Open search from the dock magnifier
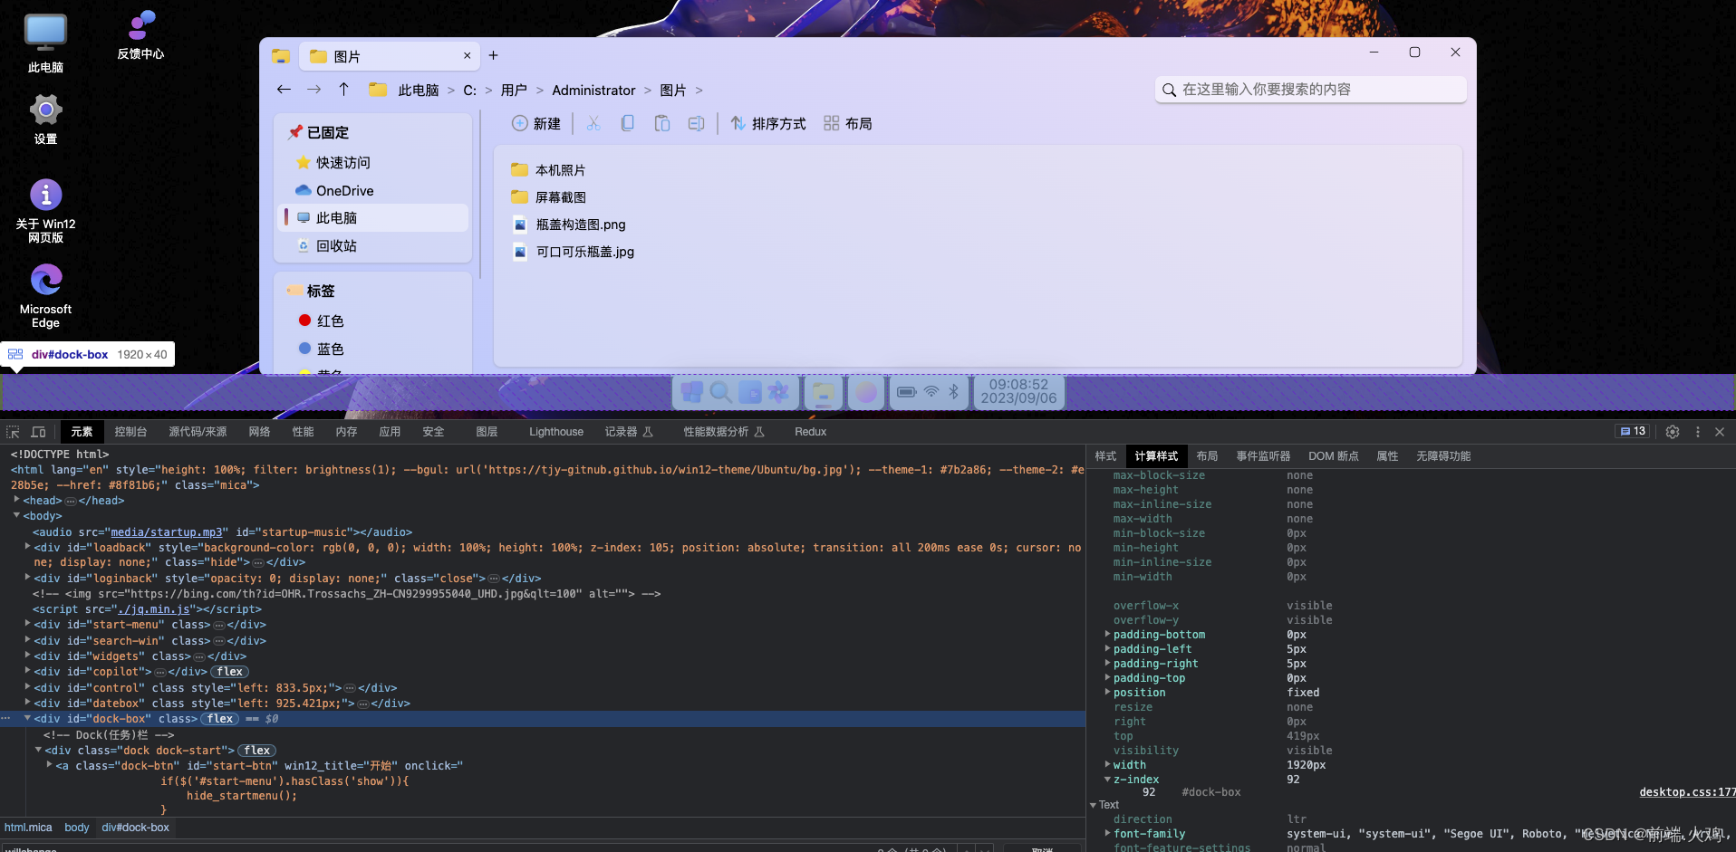1736x852 pixels. (720, 392)
